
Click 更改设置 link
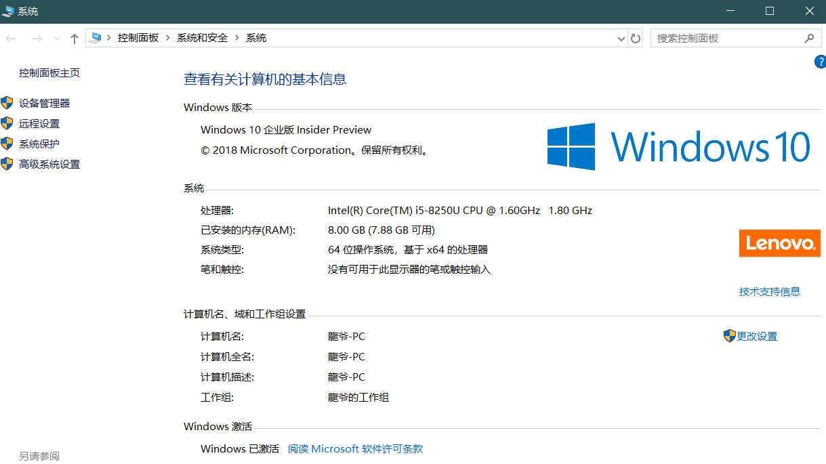tap(757, 336)
